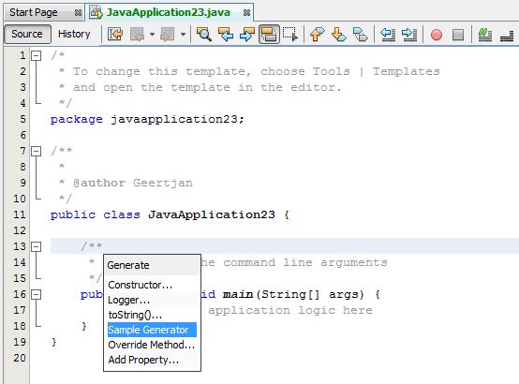The height and width of the screenshot is (384, 519).
Task: Open the Back history dropdown arrow
Action: (x=152, y=34)
